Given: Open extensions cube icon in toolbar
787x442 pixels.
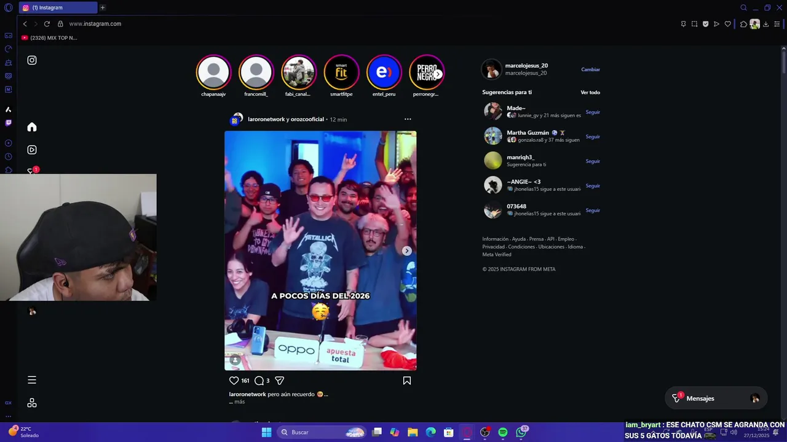Looking at the screenshot, I should coord(743,24).
